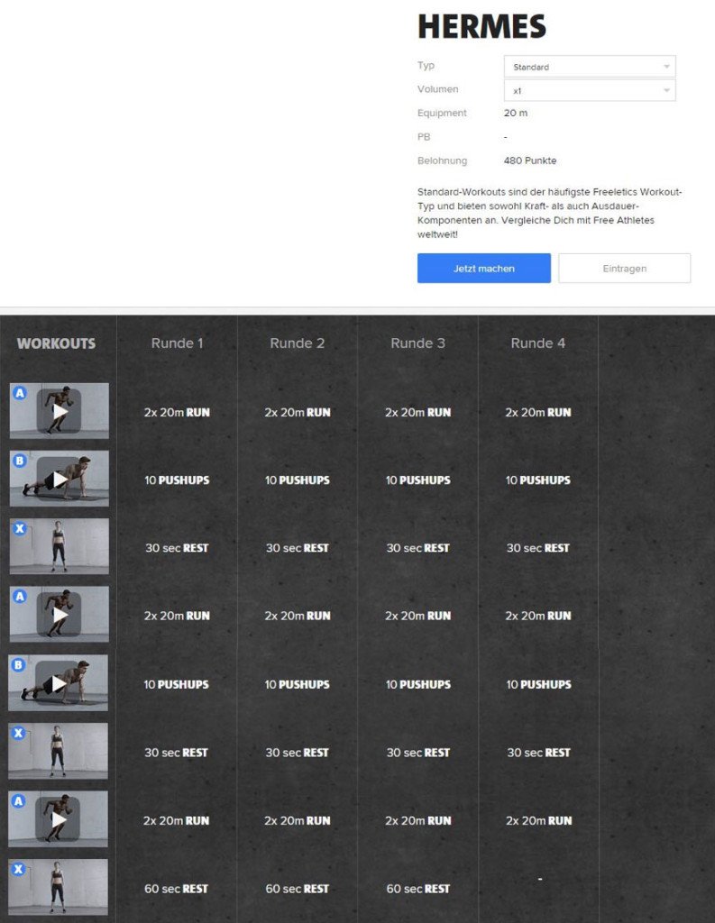Click 60 sec REST cell in Runde 3
This screenshot has height=923, width=715.
pos(417,889)
